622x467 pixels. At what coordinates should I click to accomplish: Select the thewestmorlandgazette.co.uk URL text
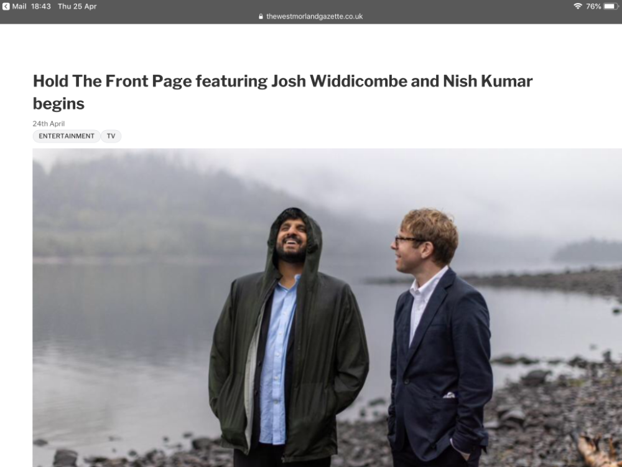click(x=314, y=16)
